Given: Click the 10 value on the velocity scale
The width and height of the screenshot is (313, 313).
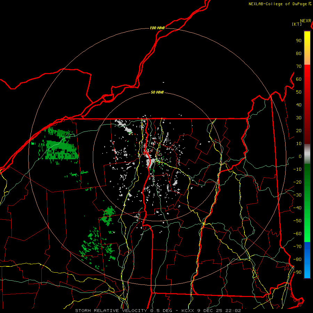Looking at the screenshot, I should (299, 144).
